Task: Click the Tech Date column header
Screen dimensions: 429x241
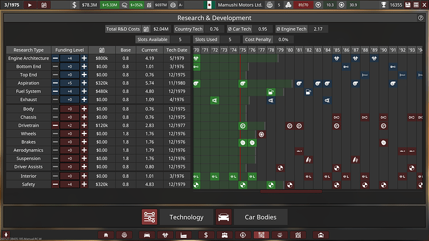Action: click(177, 50)
